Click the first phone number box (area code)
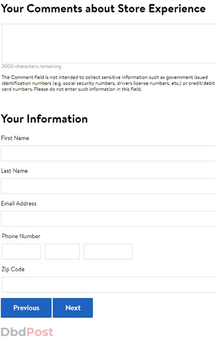The height and width of the screenshot is (341, 215). click(21, 251)
